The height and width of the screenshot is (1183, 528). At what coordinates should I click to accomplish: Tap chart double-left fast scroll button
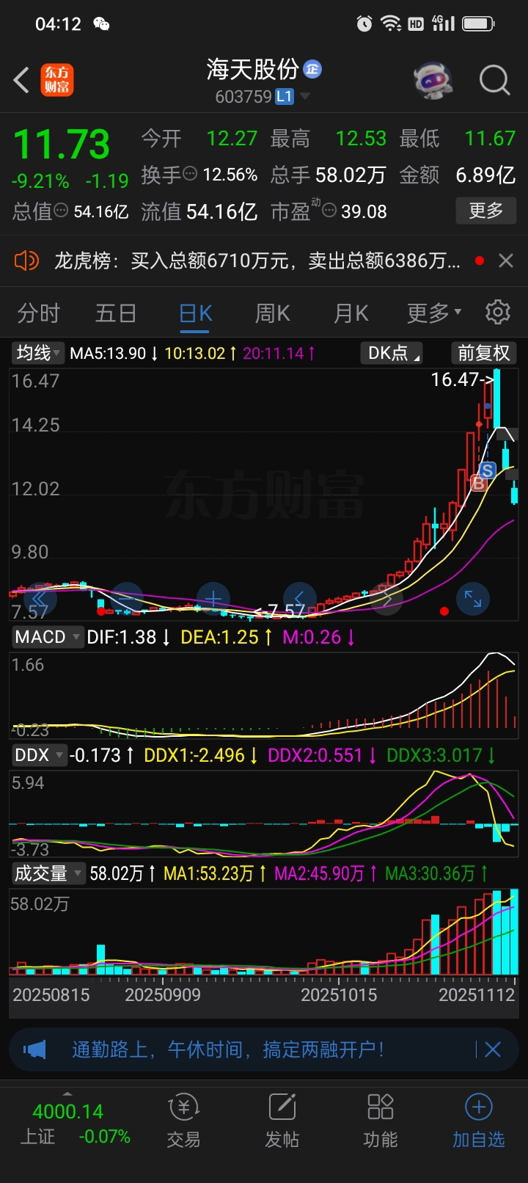tap(40, 600)
